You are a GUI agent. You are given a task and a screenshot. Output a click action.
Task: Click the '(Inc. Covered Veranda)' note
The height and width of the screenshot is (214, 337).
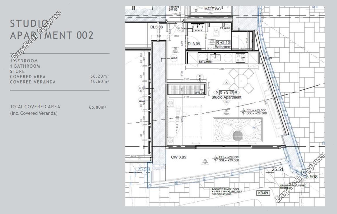[x=34, y=113]
